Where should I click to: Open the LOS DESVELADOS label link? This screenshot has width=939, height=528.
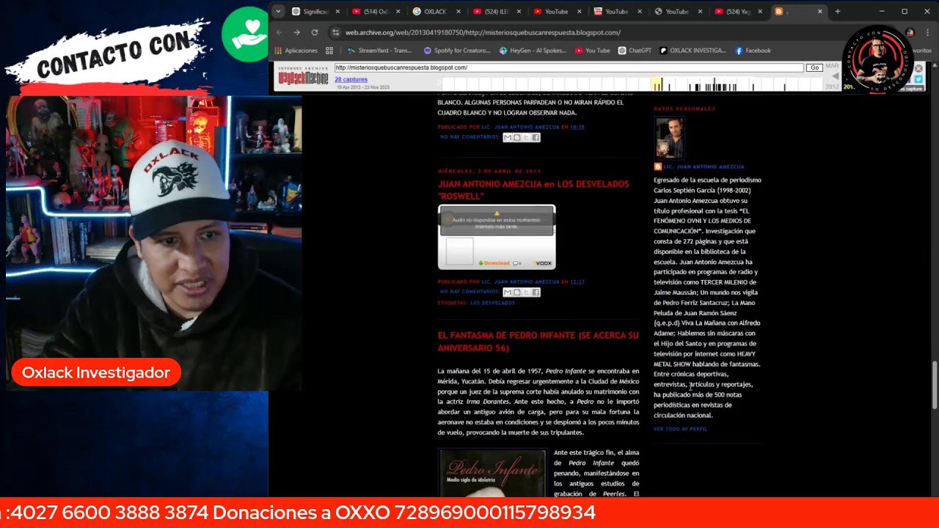click(x=492, y=302)
